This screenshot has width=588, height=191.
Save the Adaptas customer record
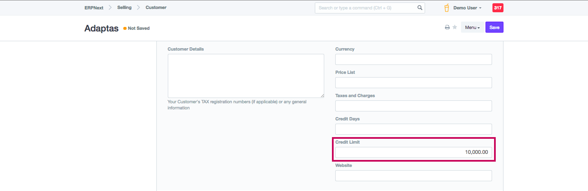point(494,27)
